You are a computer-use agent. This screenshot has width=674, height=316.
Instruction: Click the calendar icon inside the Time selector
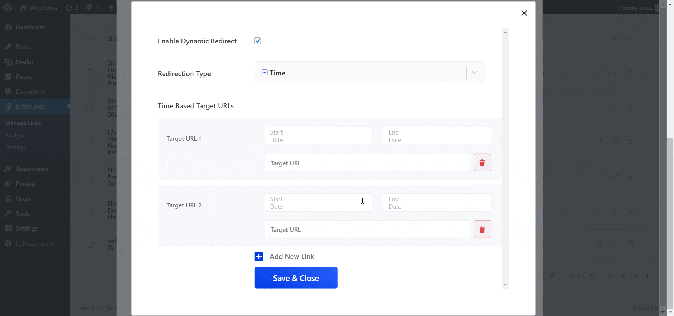tap(264, 72)
